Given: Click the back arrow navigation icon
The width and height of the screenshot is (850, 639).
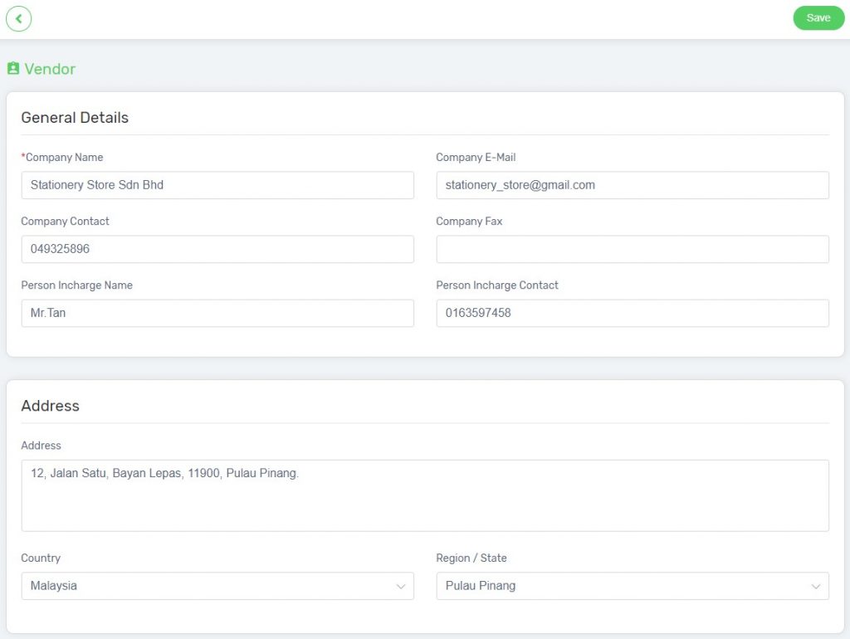Looking at the screenshot, I should pos(18,18).
